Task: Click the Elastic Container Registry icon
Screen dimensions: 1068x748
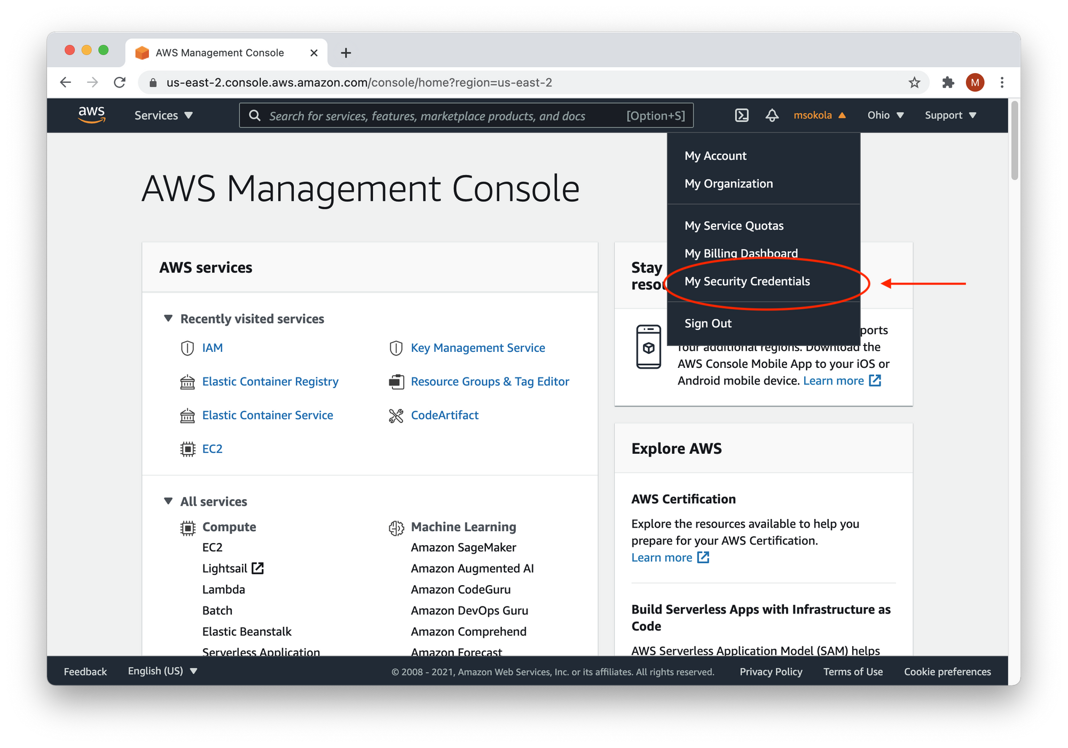Action: pos(187,382)
